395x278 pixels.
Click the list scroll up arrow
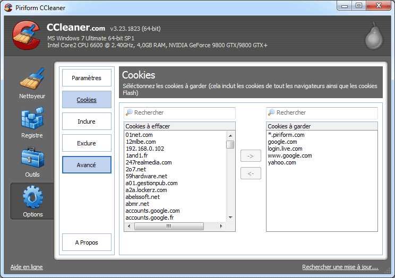230,136
